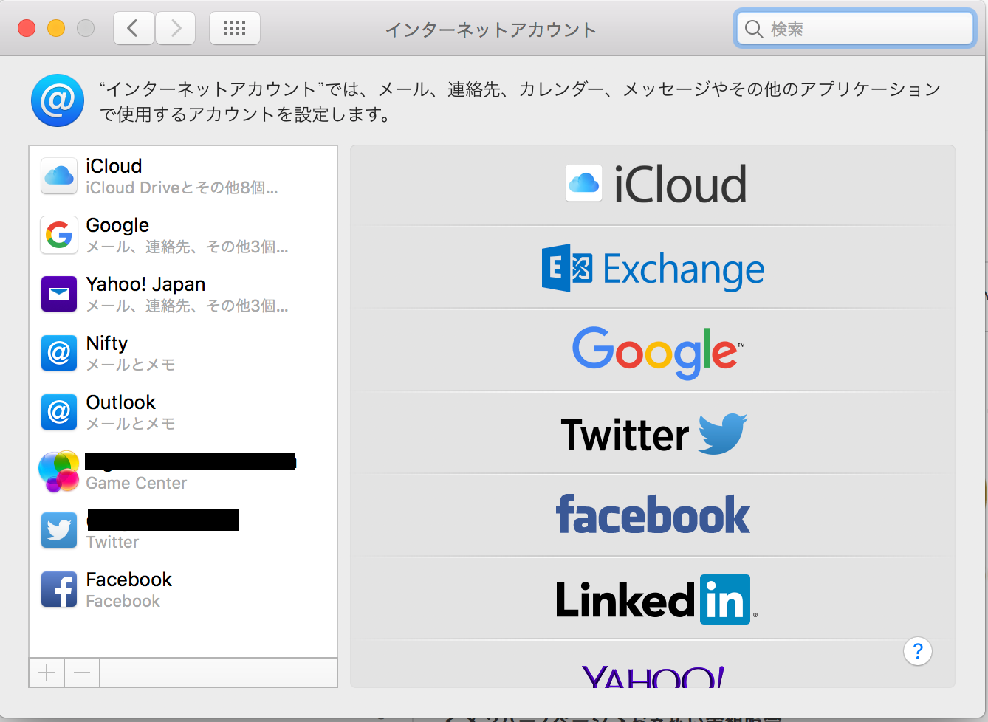The height and width of the screenshot is (722, 988).
Task: Click the Facebook f icon in account list
Action: 59,590
